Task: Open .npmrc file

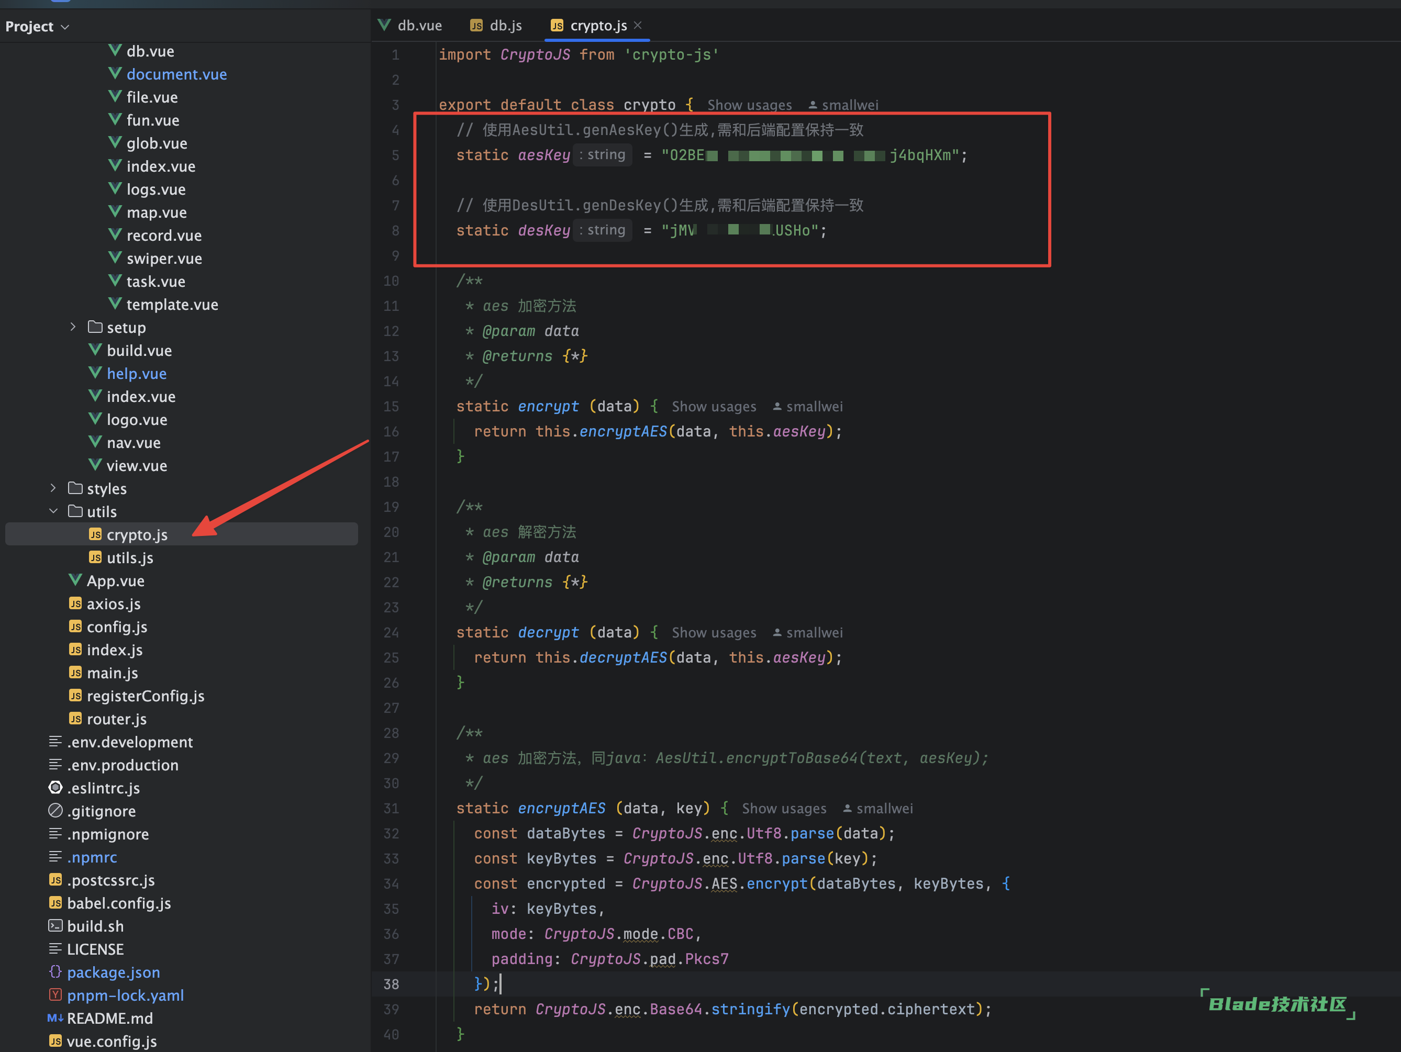Action: 92,857
